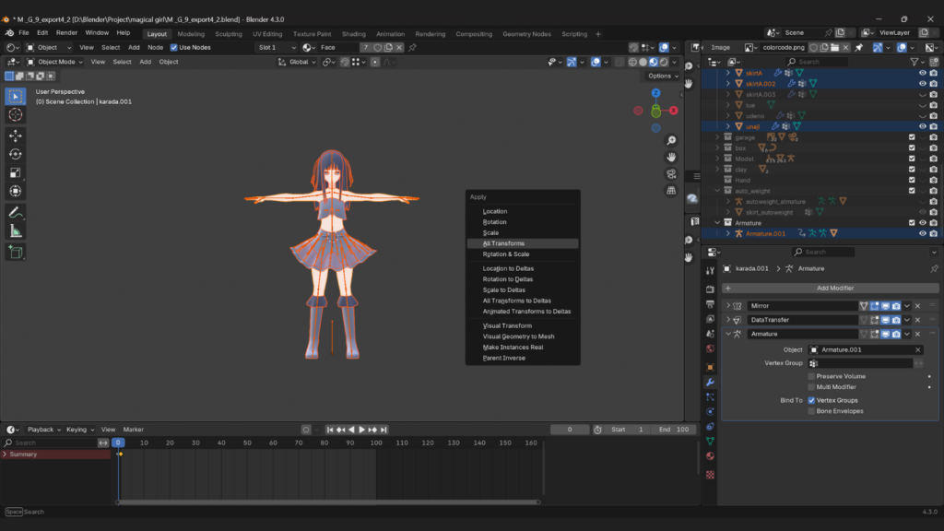Switch to the Sculpting workspace tab
Image resolution: width=944 pixels, height=531 pixels.
[x=229, y=34]
